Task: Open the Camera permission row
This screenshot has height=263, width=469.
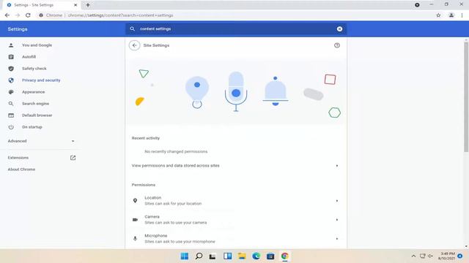Action: 236,220
